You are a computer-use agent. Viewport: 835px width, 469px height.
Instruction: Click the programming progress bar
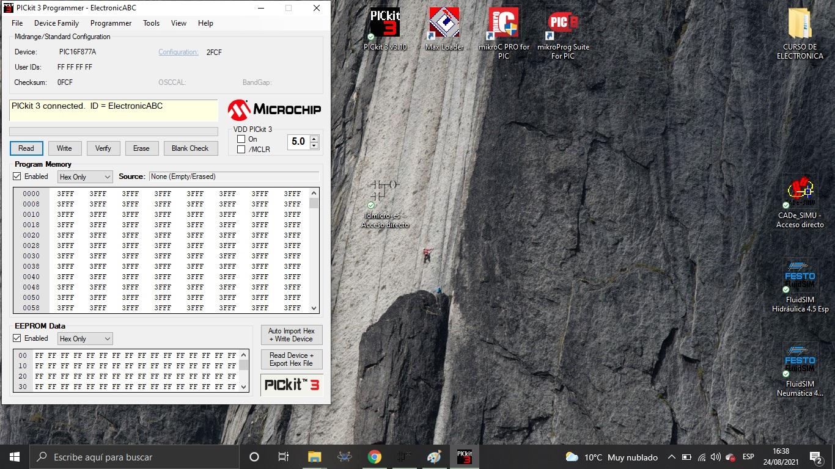pyautogui.click(x=114, y=131)
